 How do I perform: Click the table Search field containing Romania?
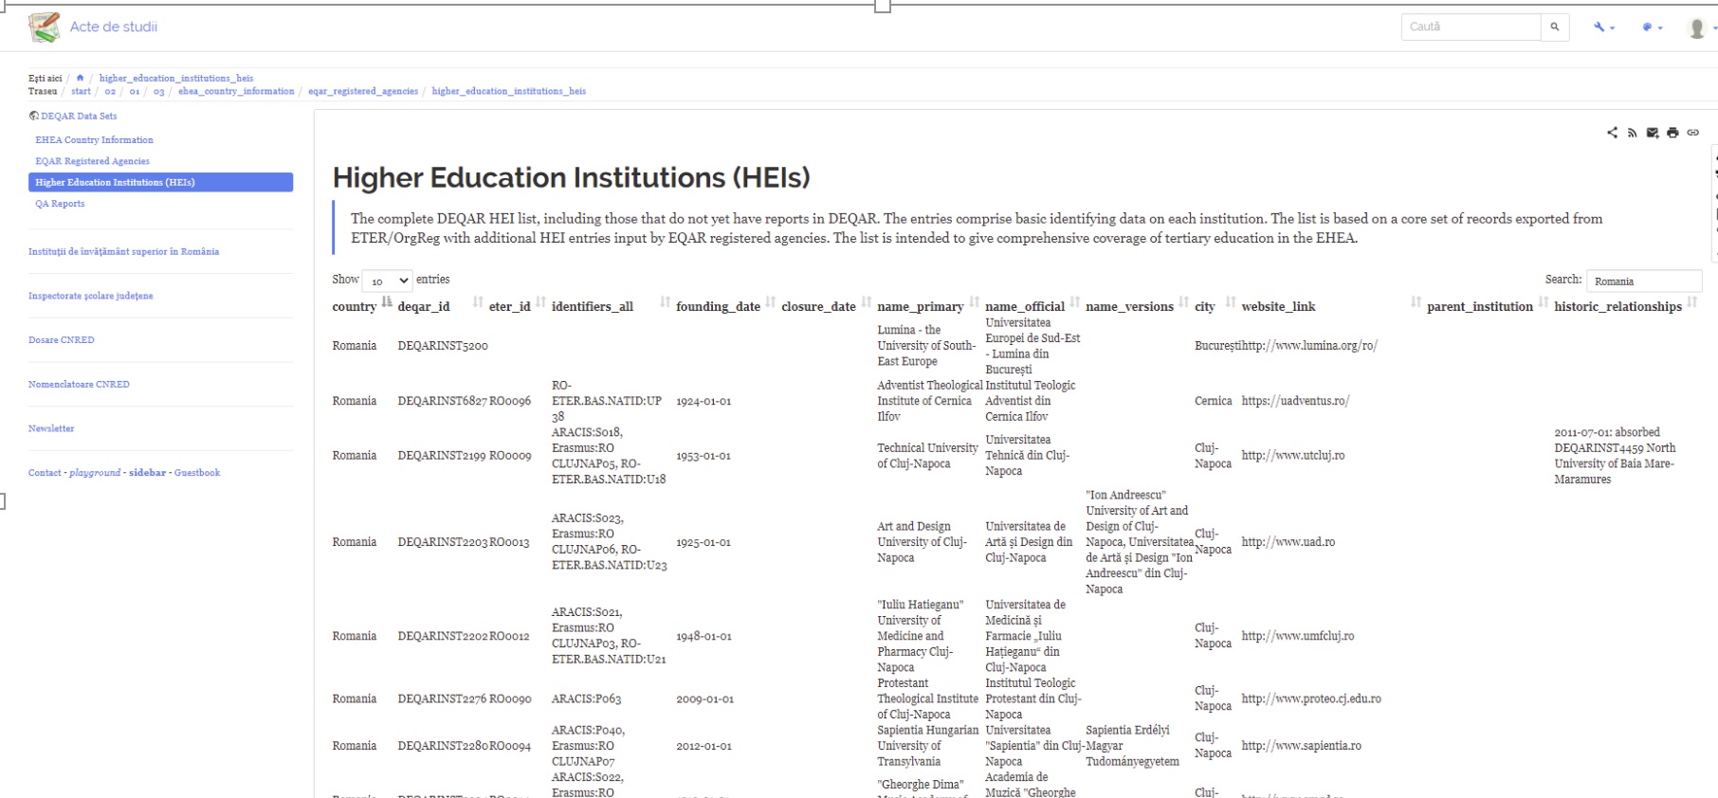point(1644,281)
